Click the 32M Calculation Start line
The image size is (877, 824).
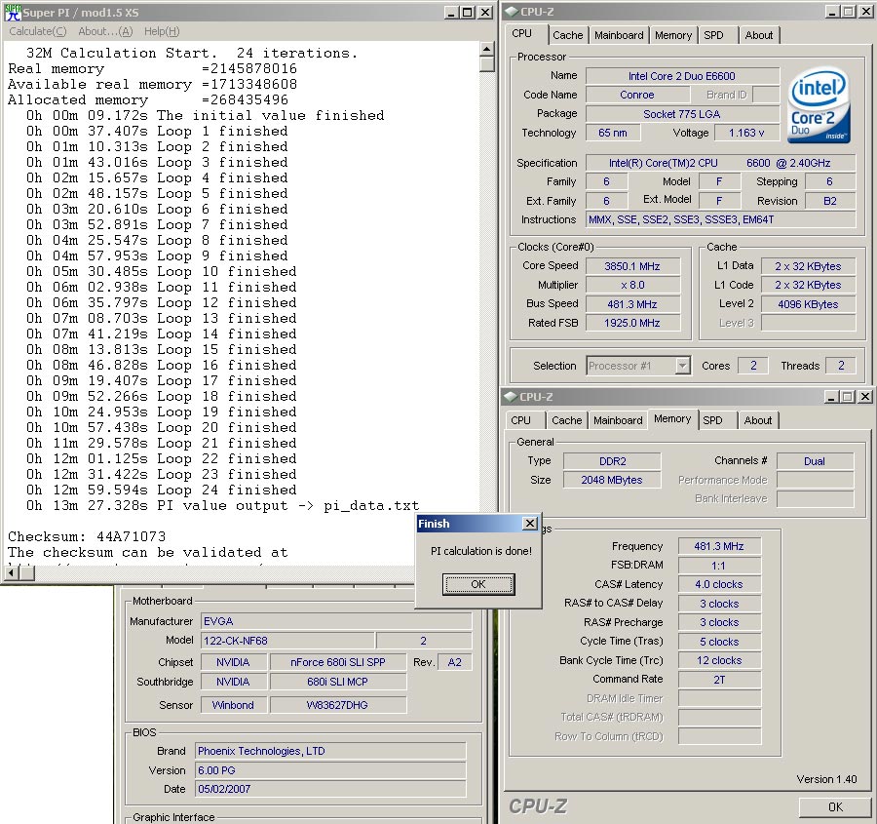coord(192,54)
